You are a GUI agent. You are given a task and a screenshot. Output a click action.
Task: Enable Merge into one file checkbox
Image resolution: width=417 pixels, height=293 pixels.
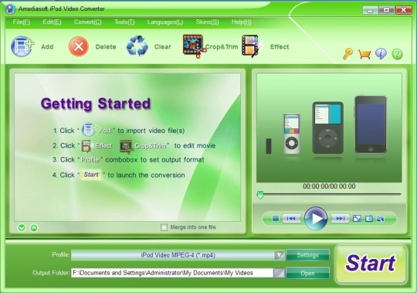coord(164,227)
